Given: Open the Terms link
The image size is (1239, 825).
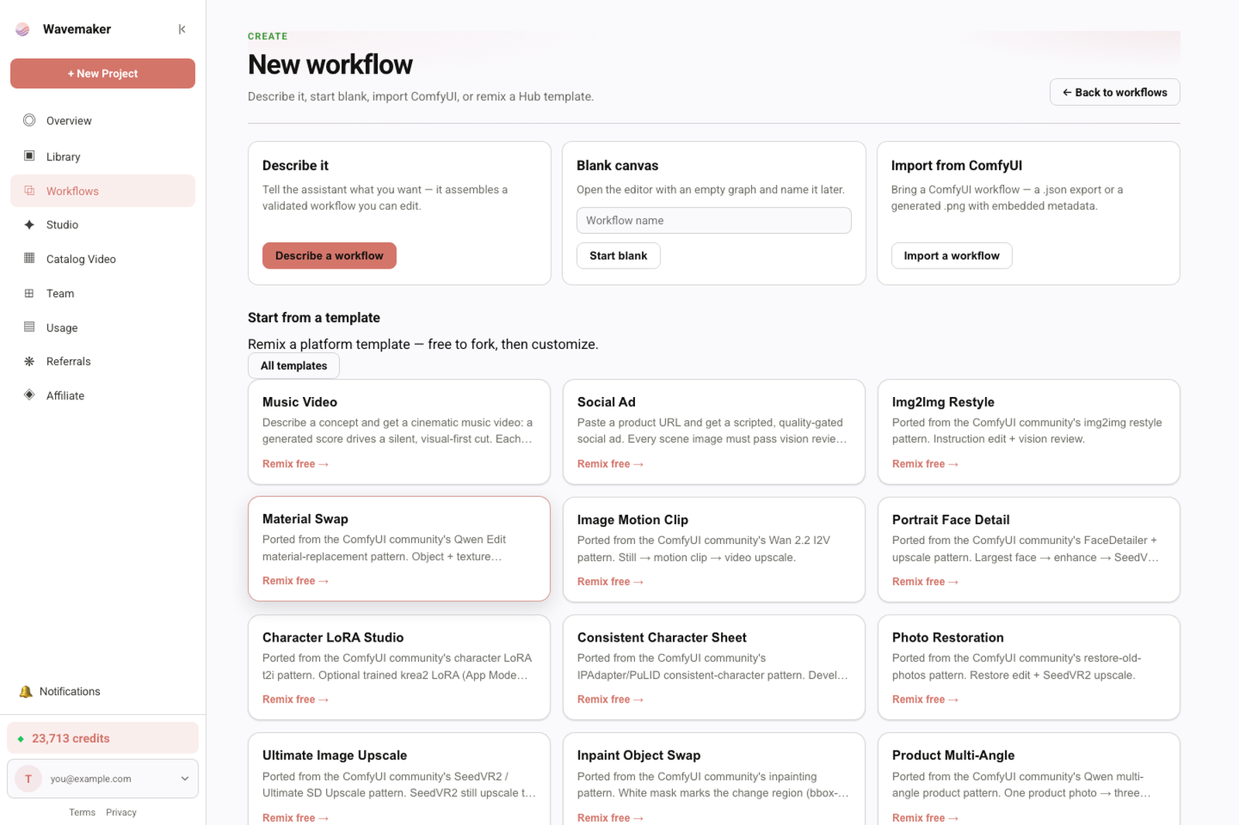Looking at the screenshot, I should point(82,812).
